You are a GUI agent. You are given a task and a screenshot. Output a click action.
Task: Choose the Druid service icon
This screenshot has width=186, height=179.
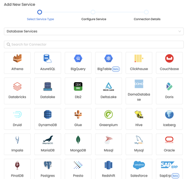(17, 114)
